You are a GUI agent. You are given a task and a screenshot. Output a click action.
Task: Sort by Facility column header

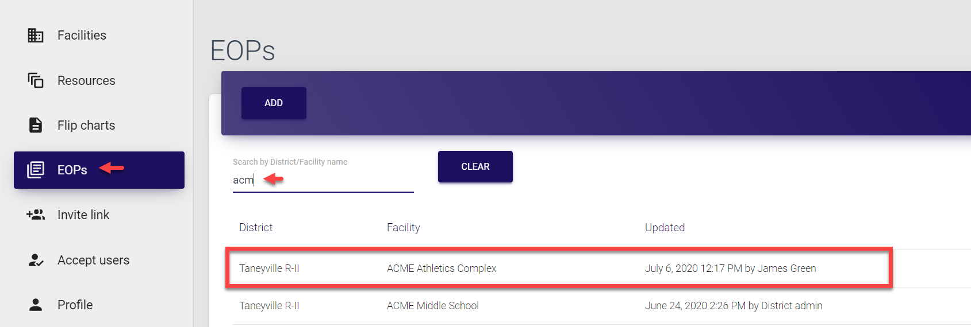[404, 228]
